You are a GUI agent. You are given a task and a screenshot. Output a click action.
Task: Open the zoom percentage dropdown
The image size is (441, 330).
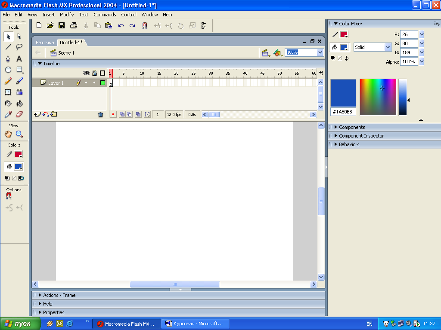pos(320,52)
